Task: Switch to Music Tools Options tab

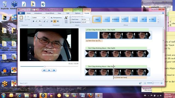Action: pyautogui.click(x=78, y=13)
